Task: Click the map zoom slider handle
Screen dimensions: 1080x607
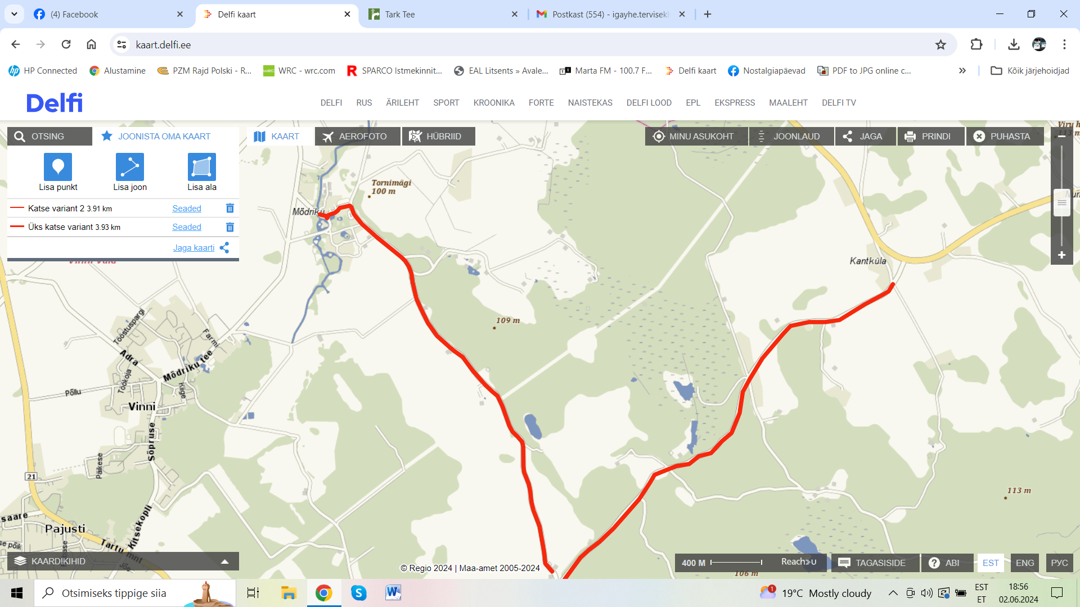Action: 1062,202
